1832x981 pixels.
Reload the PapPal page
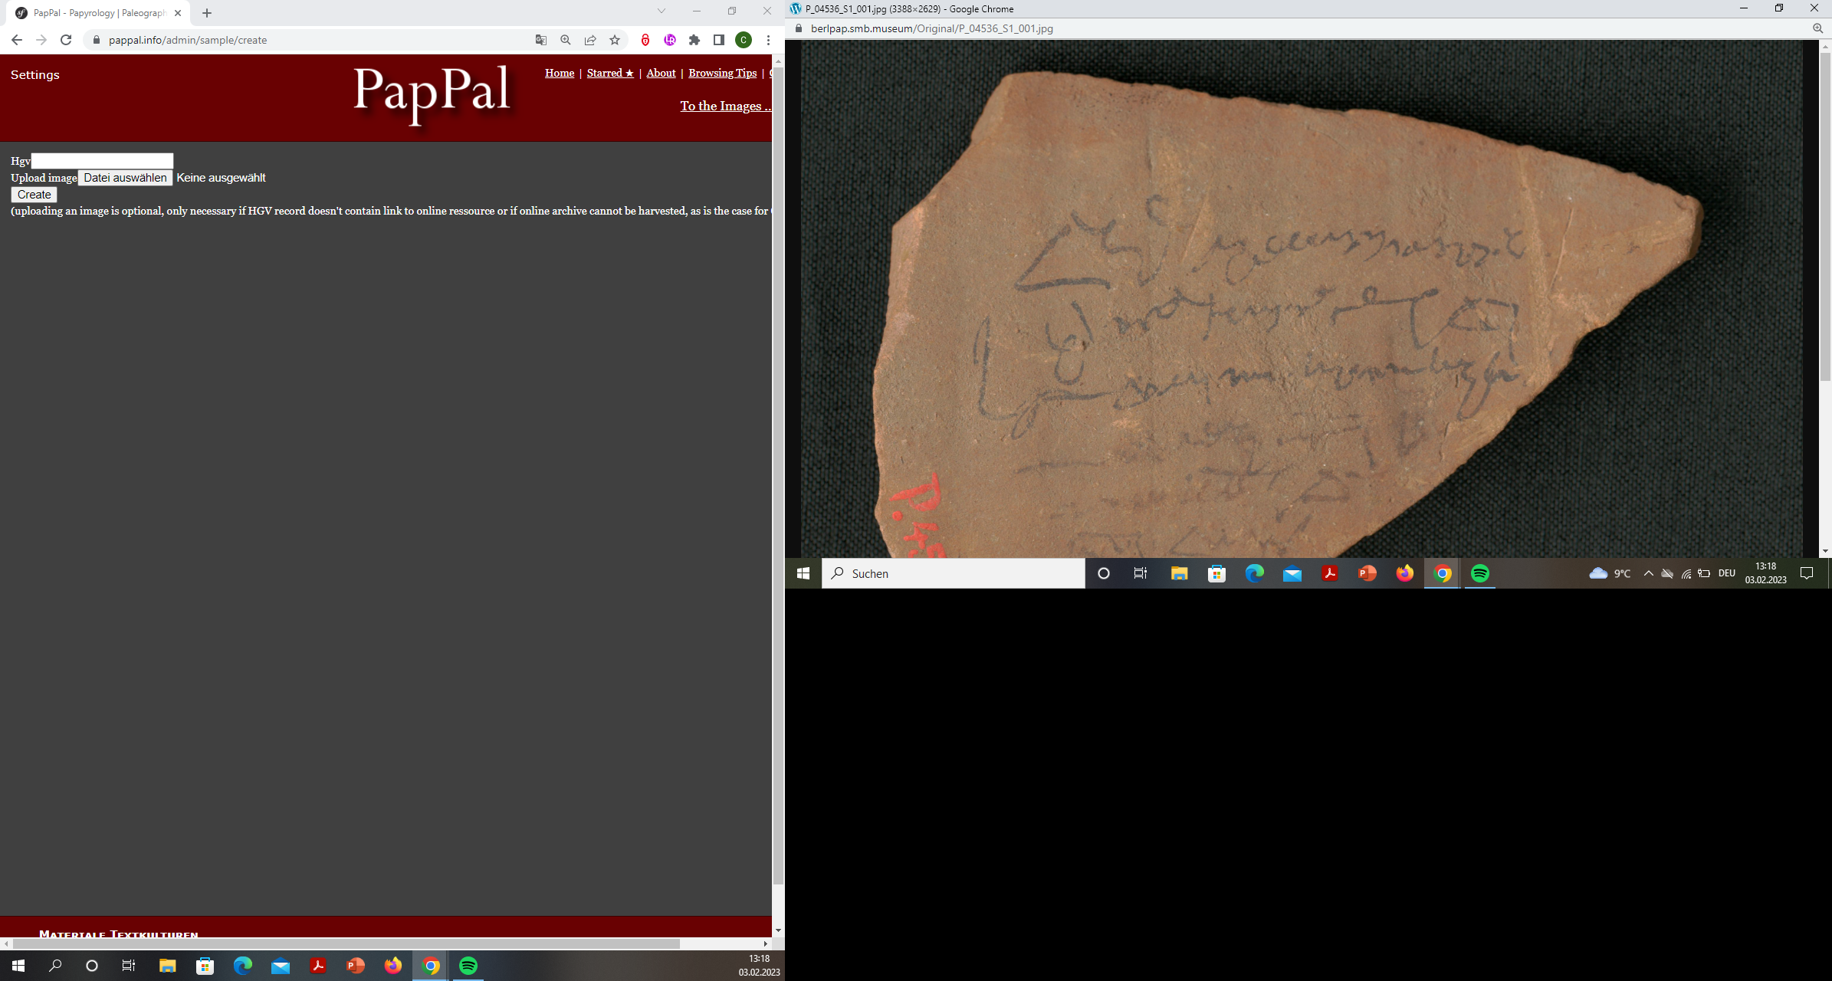pyautogui.click(x=66, y=40)
